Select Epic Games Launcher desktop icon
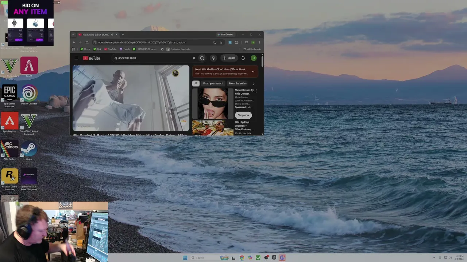The image size is (467, 262). coord(9,96)
